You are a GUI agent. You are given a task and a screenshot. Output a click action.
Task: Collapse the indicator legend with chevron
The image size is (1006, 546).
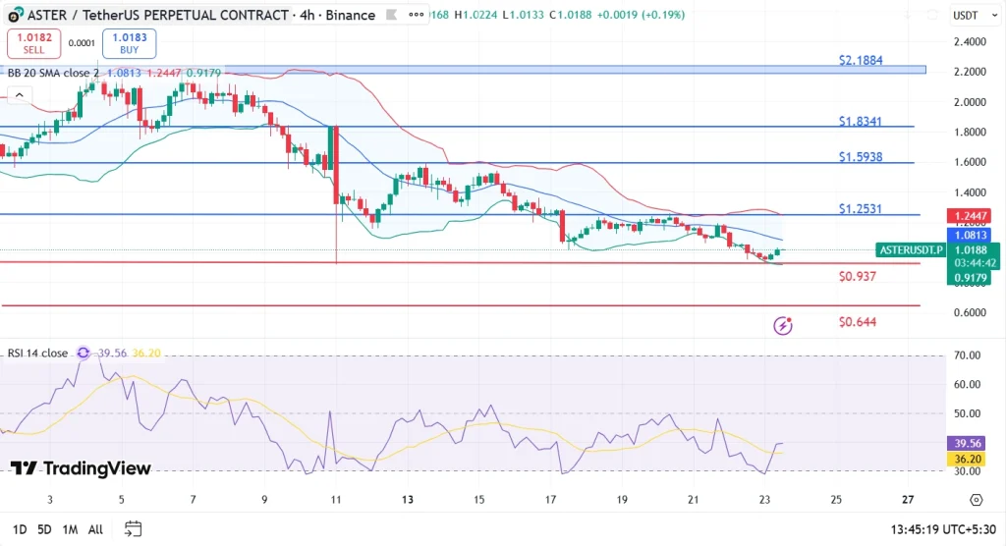(x=18, y=94)
